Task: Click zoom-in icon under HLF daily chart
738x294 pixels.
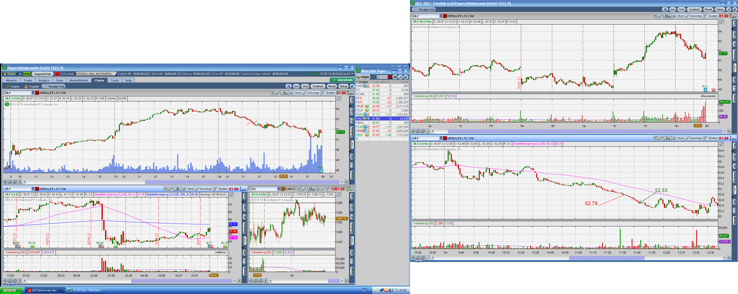Action: tap(10, 281)
